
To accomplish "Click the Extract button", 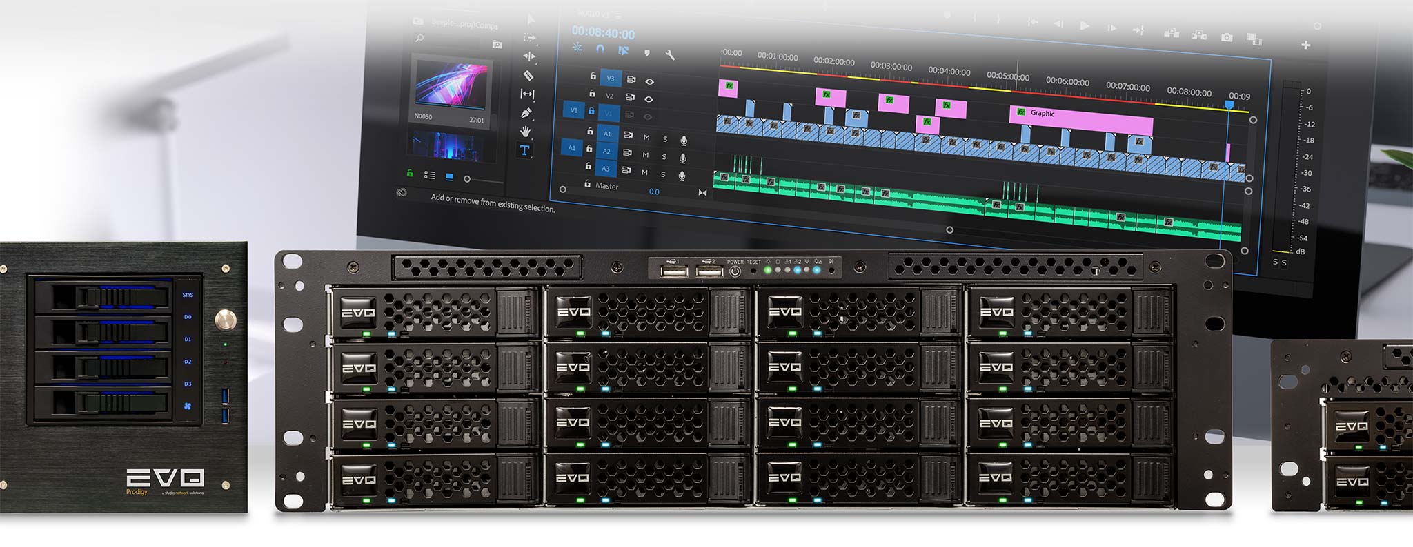I will [x=1199, y=34].
